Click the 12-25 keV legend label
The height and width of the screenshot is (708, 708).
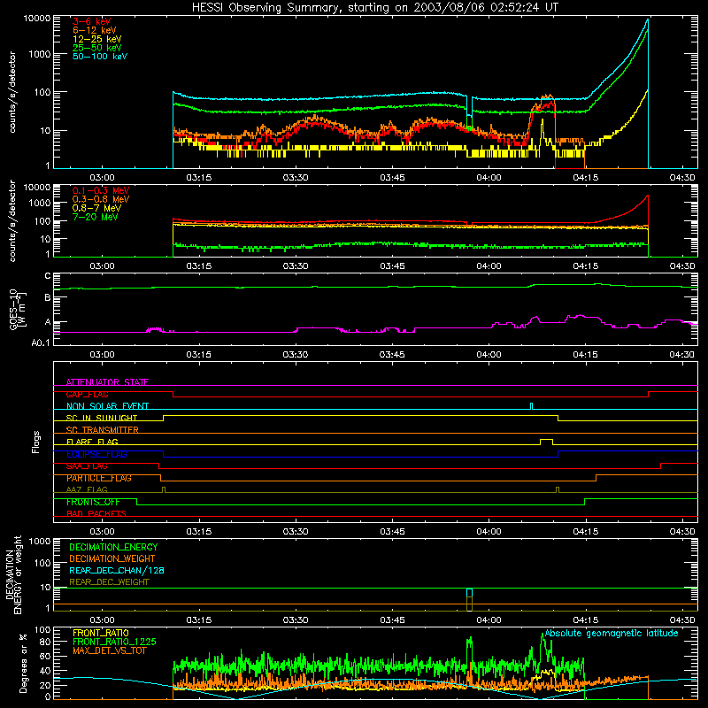click(97, 39)
